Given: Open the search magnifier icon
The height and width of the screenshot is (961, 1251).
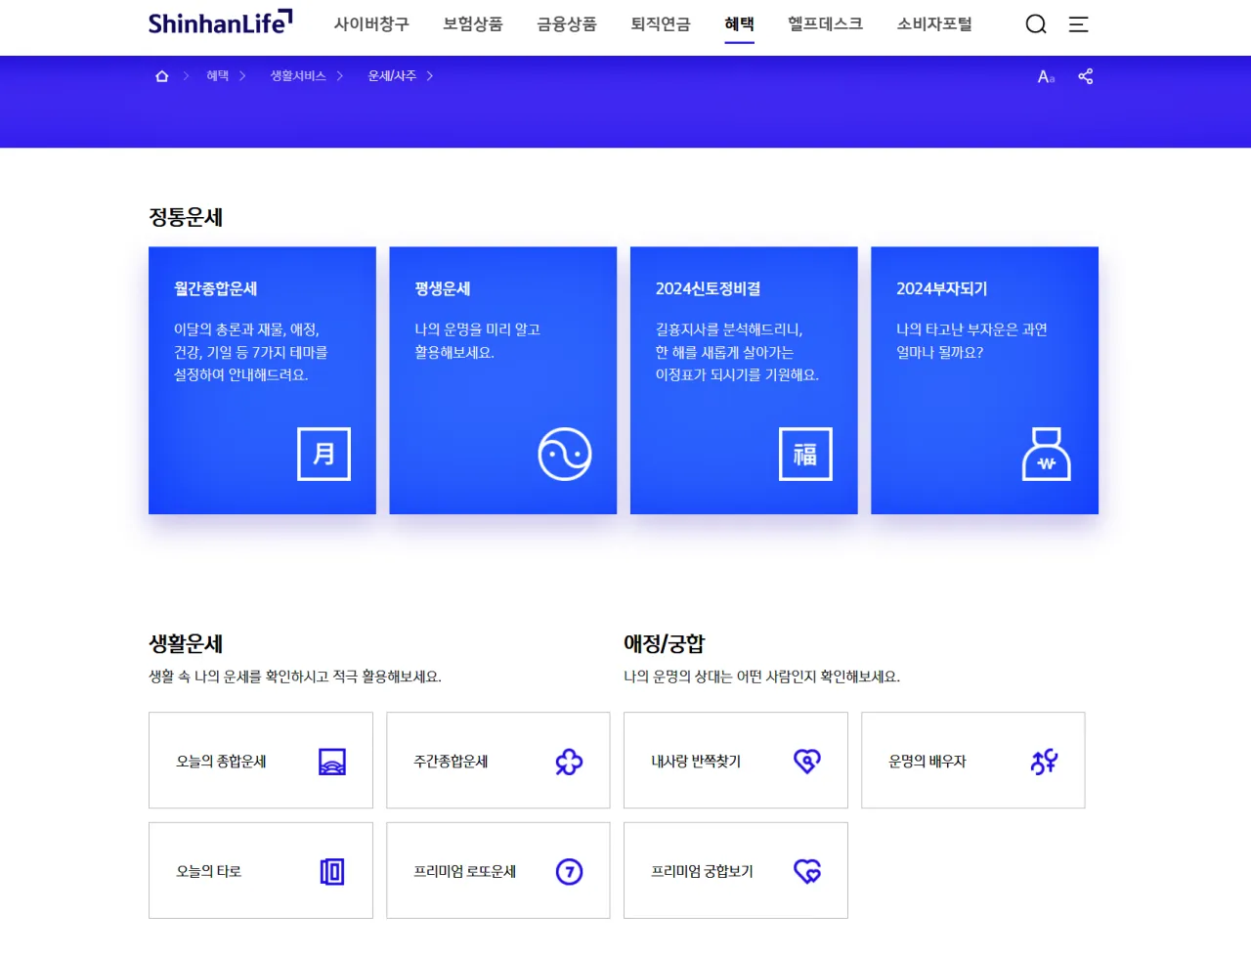Looking at the screenshot, I should (x=1035, y=23).
